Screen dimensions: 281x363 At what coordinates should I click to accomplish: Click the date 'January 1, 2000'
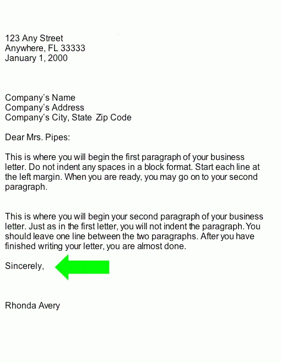pyautogui.click(x=36, y=58)
